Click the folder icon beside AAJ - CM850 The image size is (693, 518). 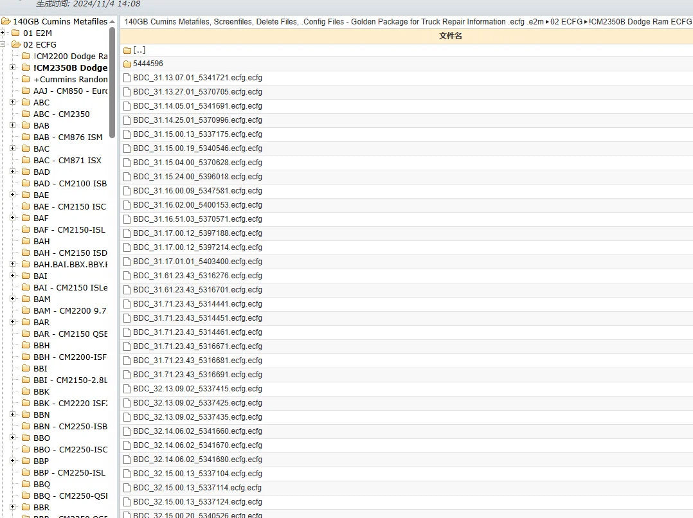(26, 91)
